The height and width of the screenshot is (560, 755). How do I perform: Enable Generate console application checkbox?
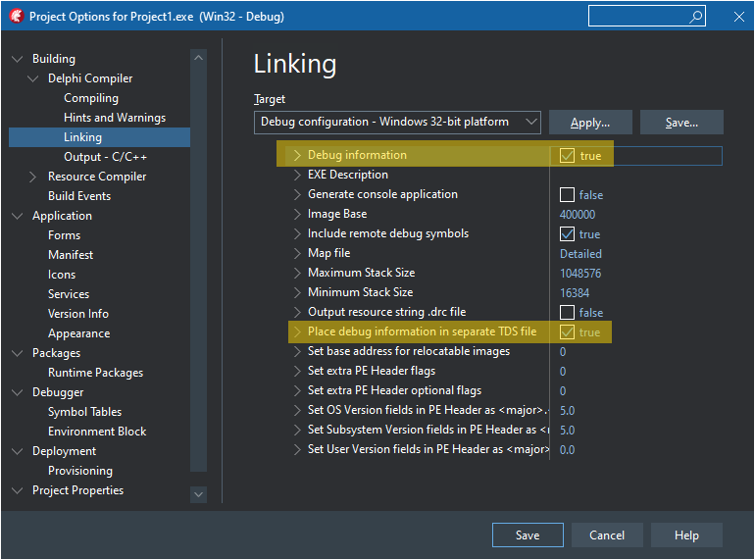point(567,195)
